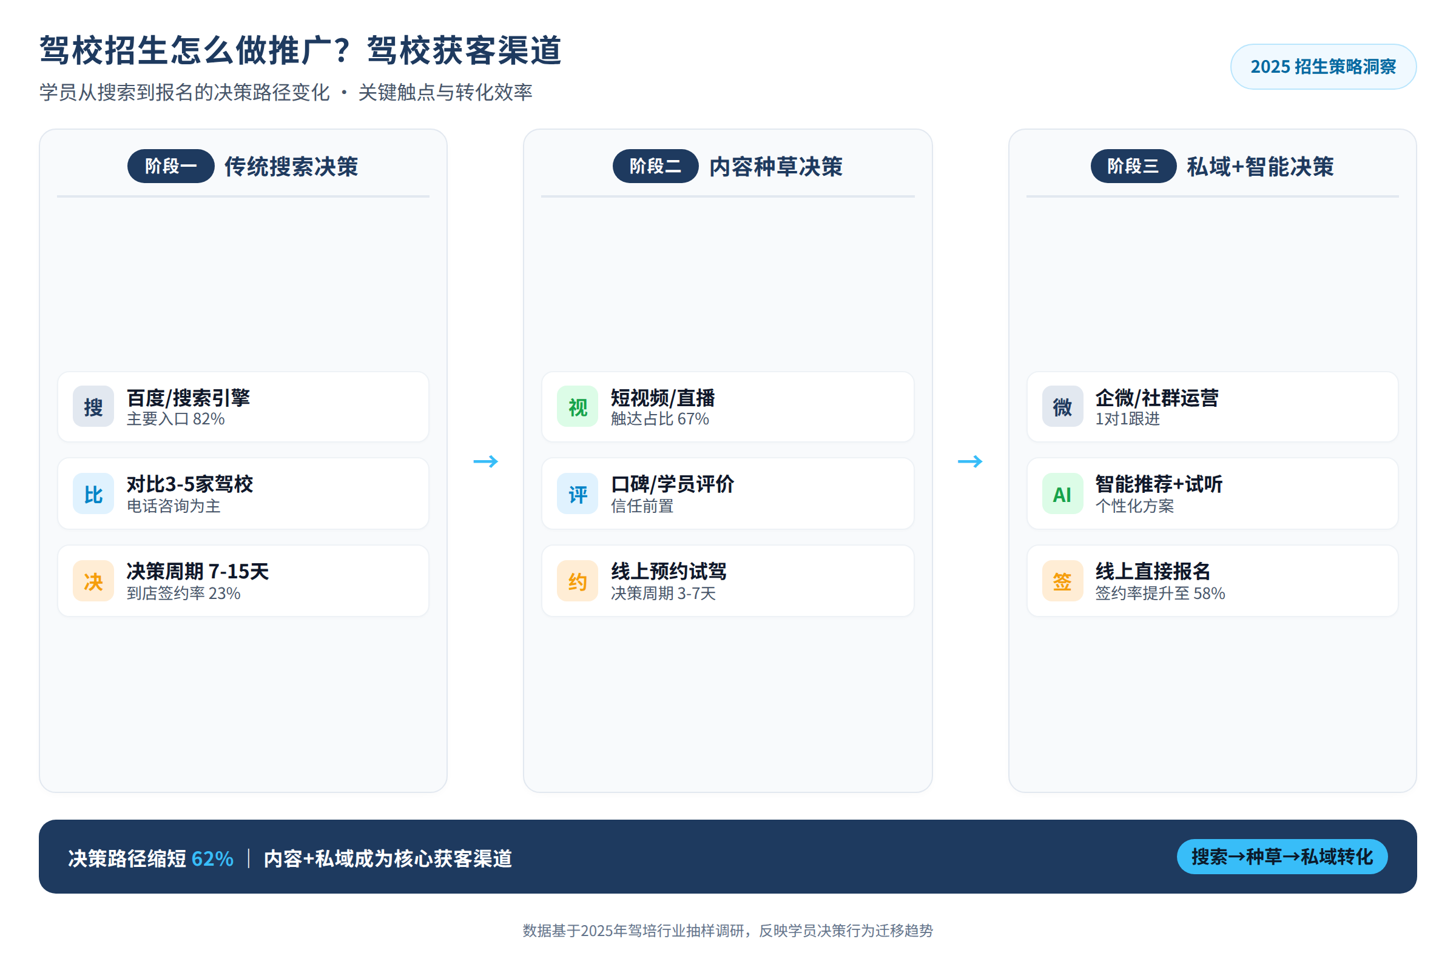Click the 阶段三 badge
The width and height of the screenshot is (1456, 970).
[1133, 166]
